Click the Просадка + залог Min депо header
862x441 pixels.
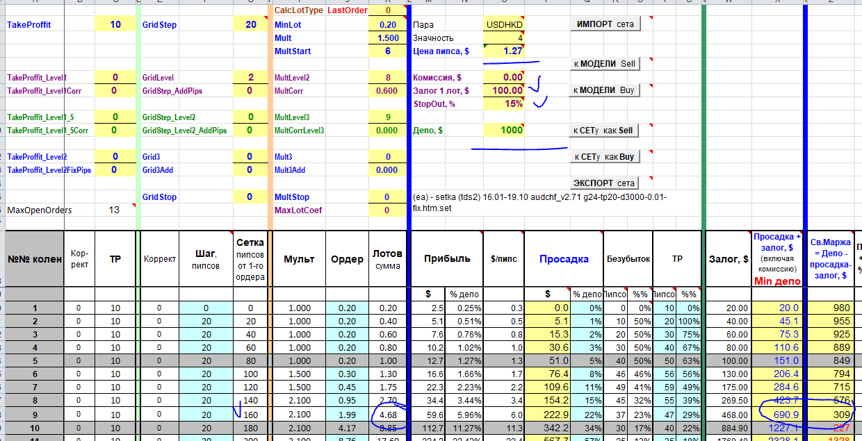pos(778,259)
